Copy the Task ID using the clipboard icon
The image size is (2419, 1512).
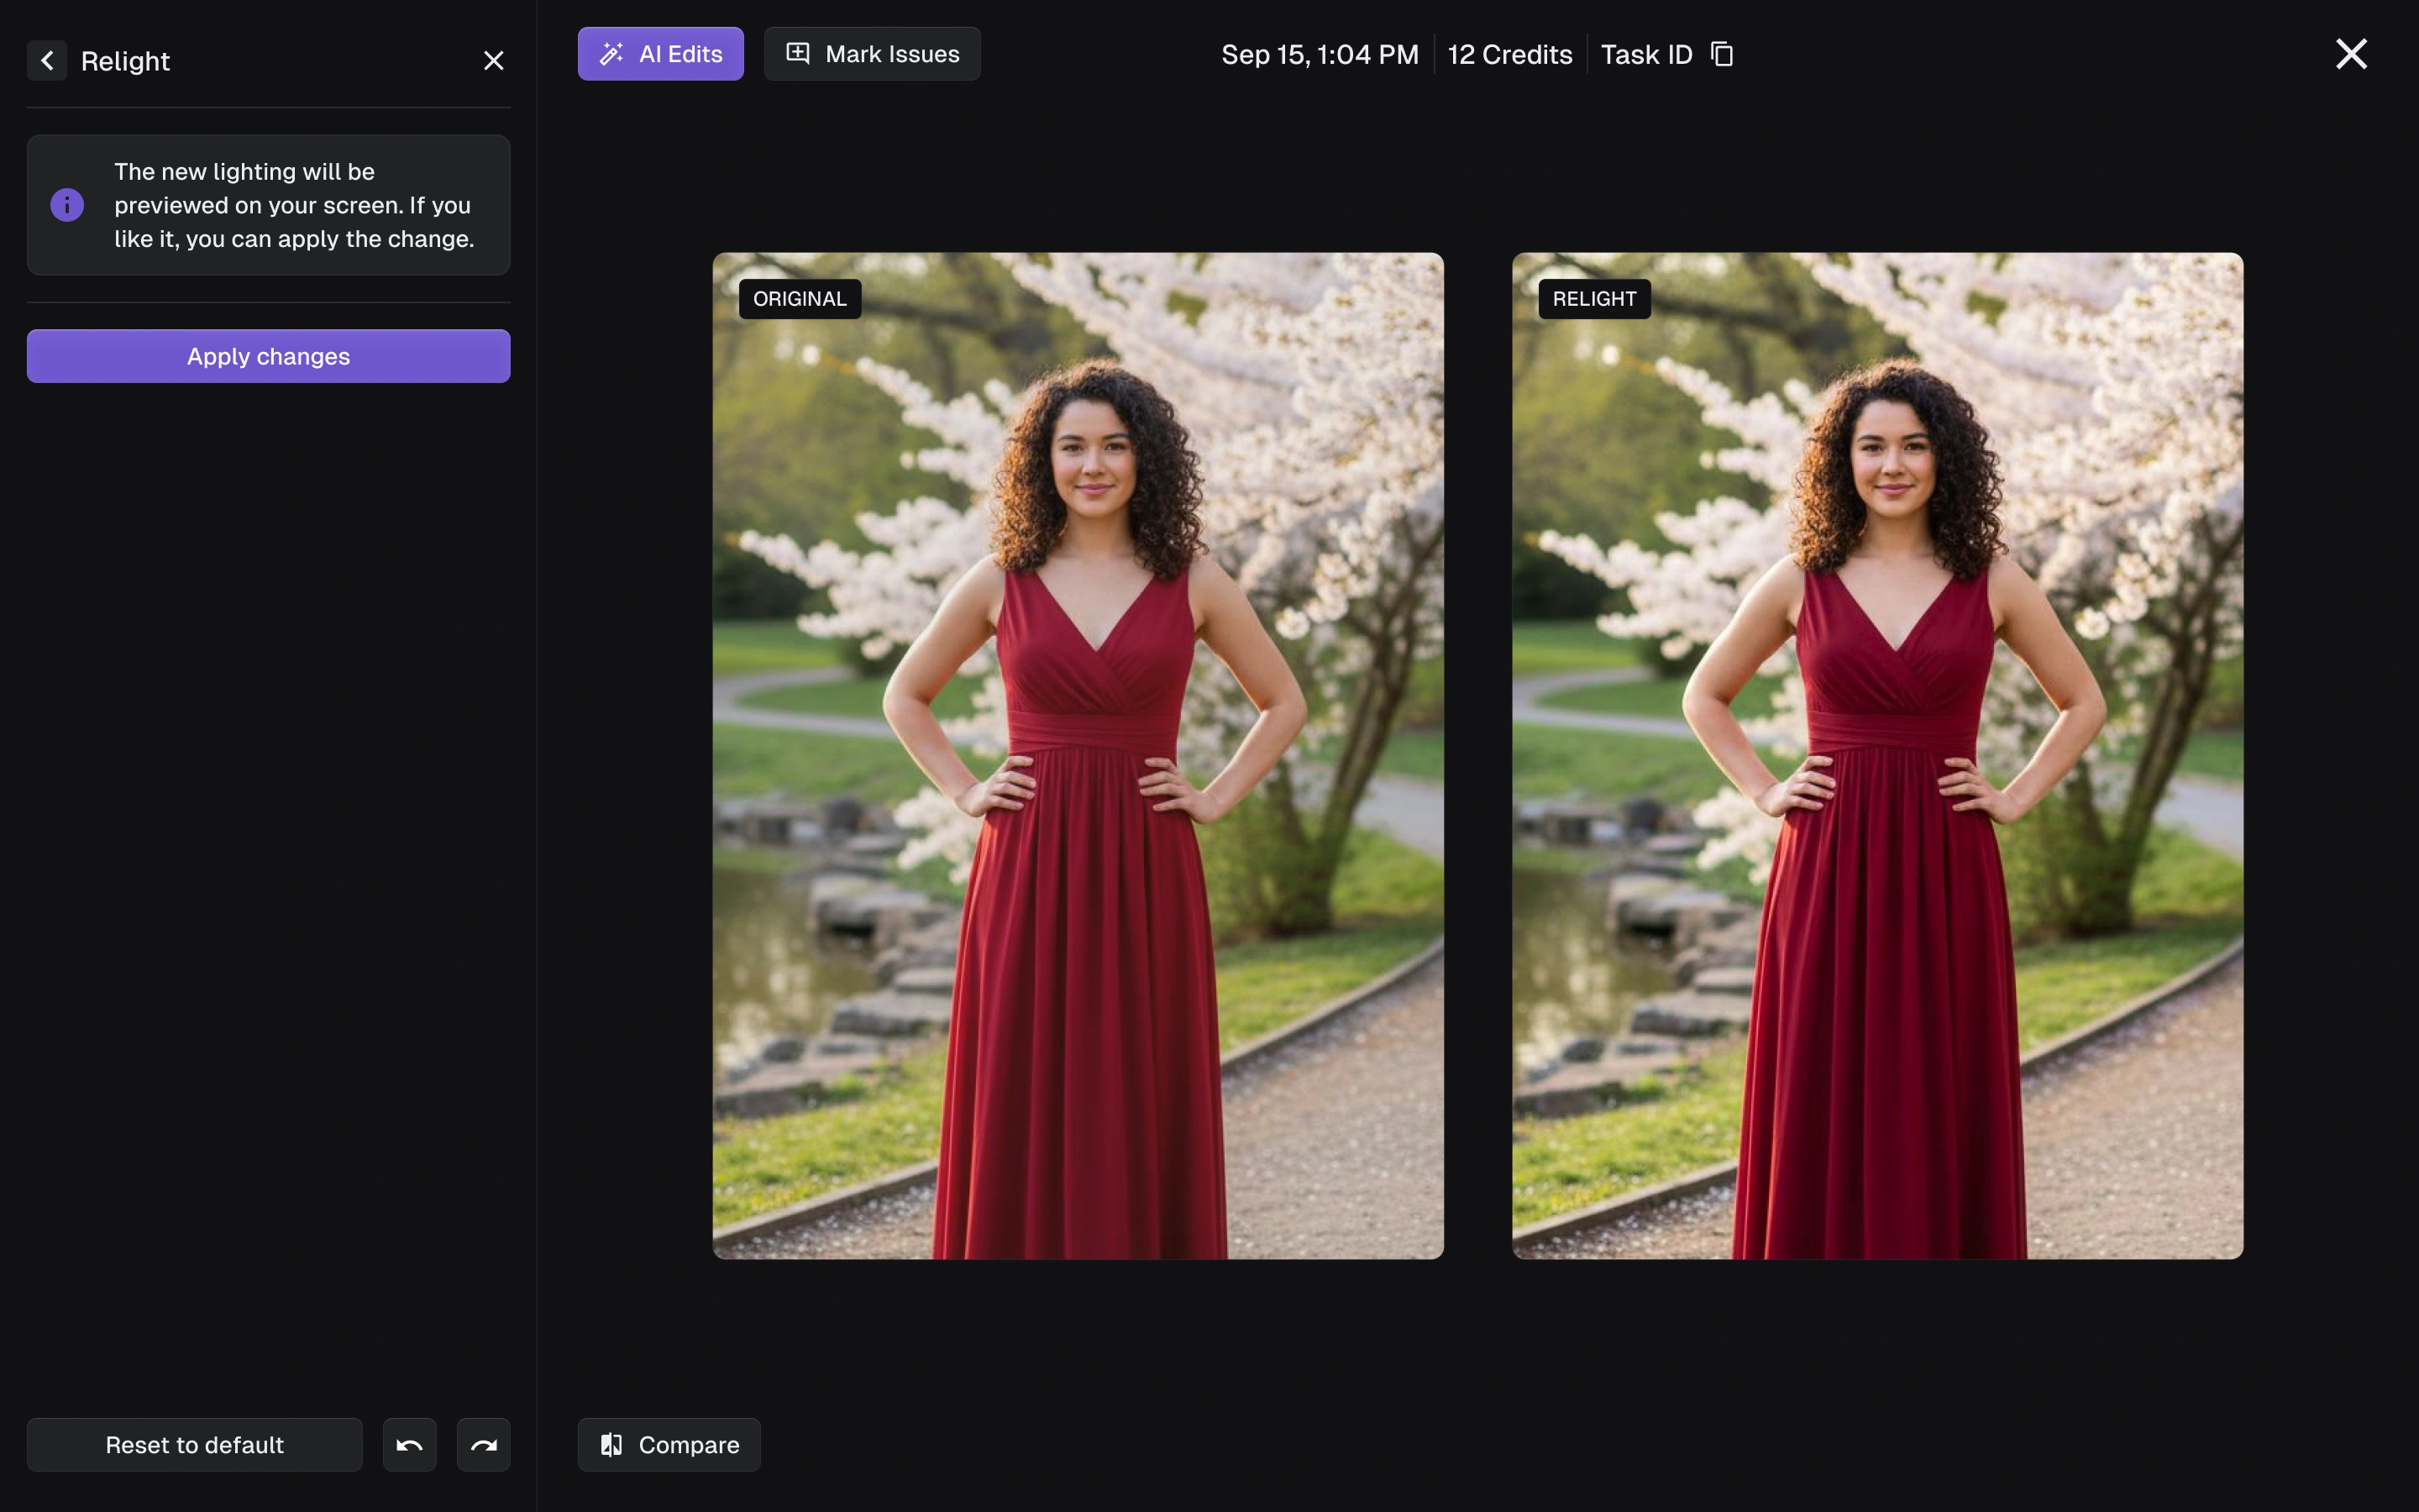coord(1721,54)
